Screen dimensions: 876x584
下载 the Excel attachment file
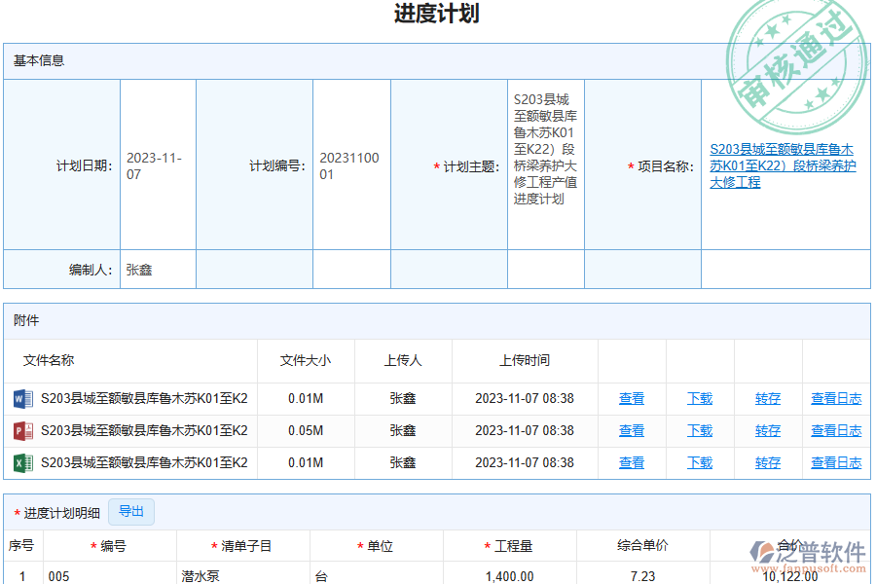coord(699,462)
